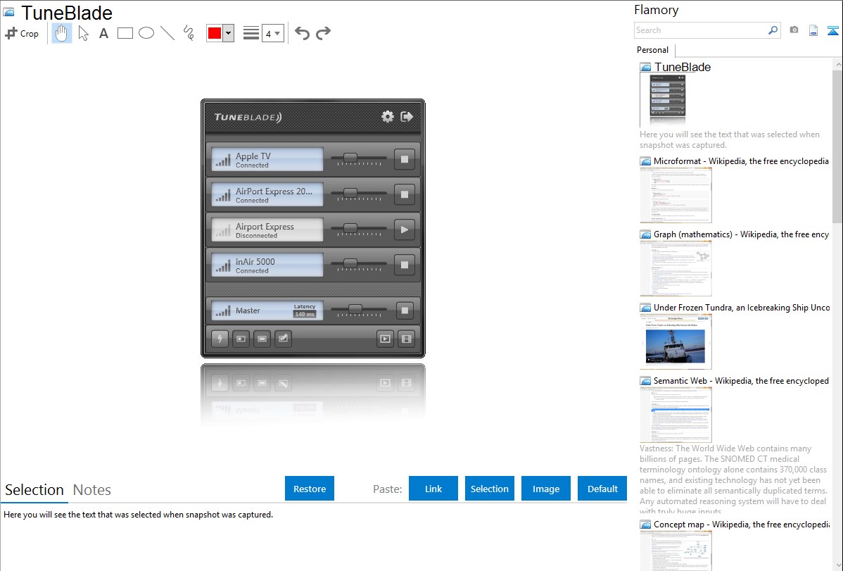This screenshot has height=571, width=843.
Task: Click the line thickness icon
Action: tap(251, 33)
